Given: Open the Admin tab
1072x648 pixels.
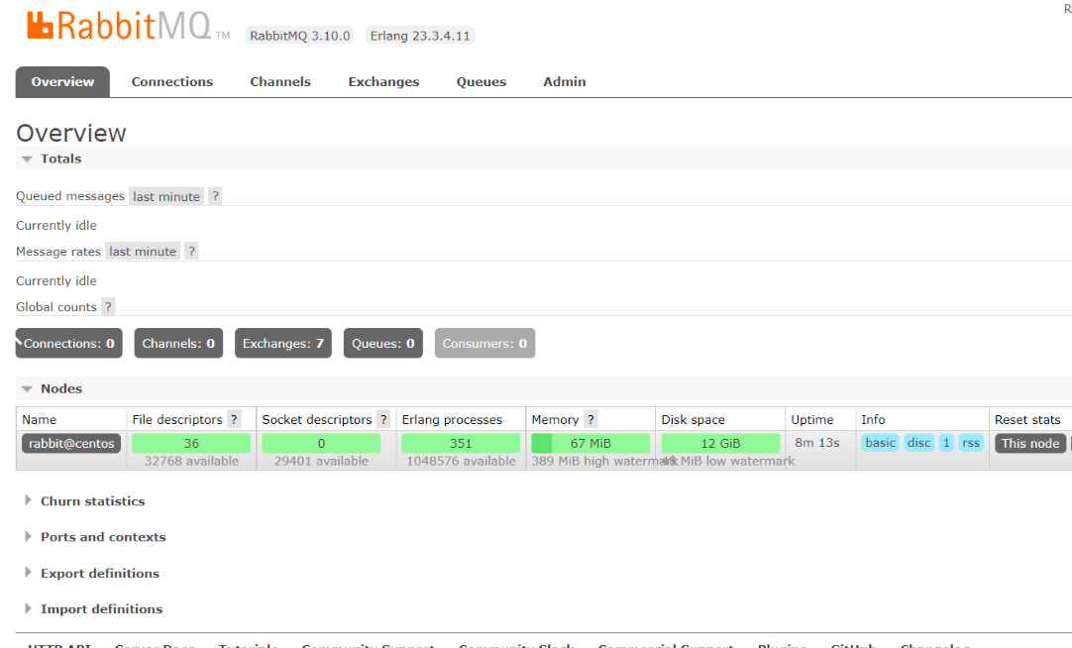Looking at the screenshot, I should 564,82.
